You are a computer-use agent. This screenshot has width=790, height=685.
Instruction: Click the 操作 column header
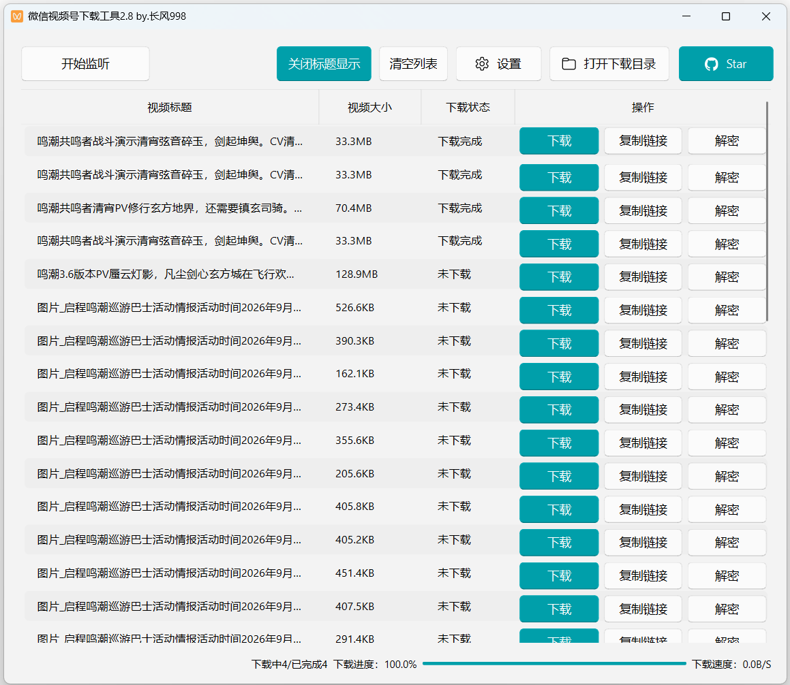pos(642,107)
